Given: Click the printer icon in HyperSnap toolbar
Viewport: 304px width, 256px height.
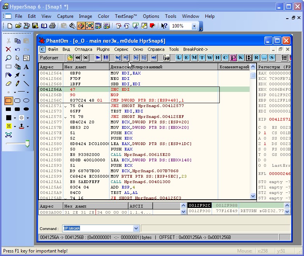Looking at the screenshot, I should coord(52,26).
